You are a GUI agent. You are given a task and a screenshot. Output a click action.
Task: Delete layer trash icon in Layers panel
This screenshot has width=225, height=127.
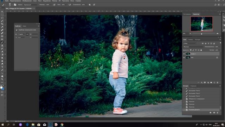tap(218, 83)
